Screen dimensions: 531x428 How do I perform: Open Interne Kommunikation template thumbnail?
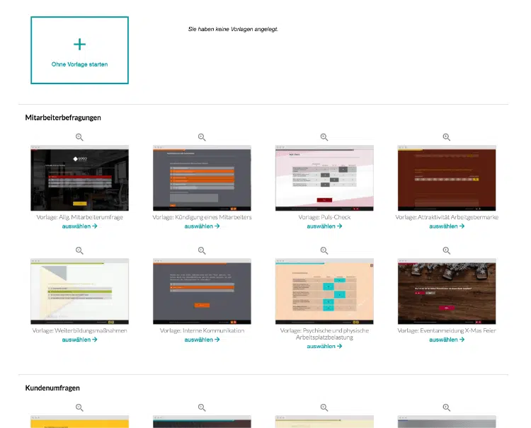pos(202,291)
